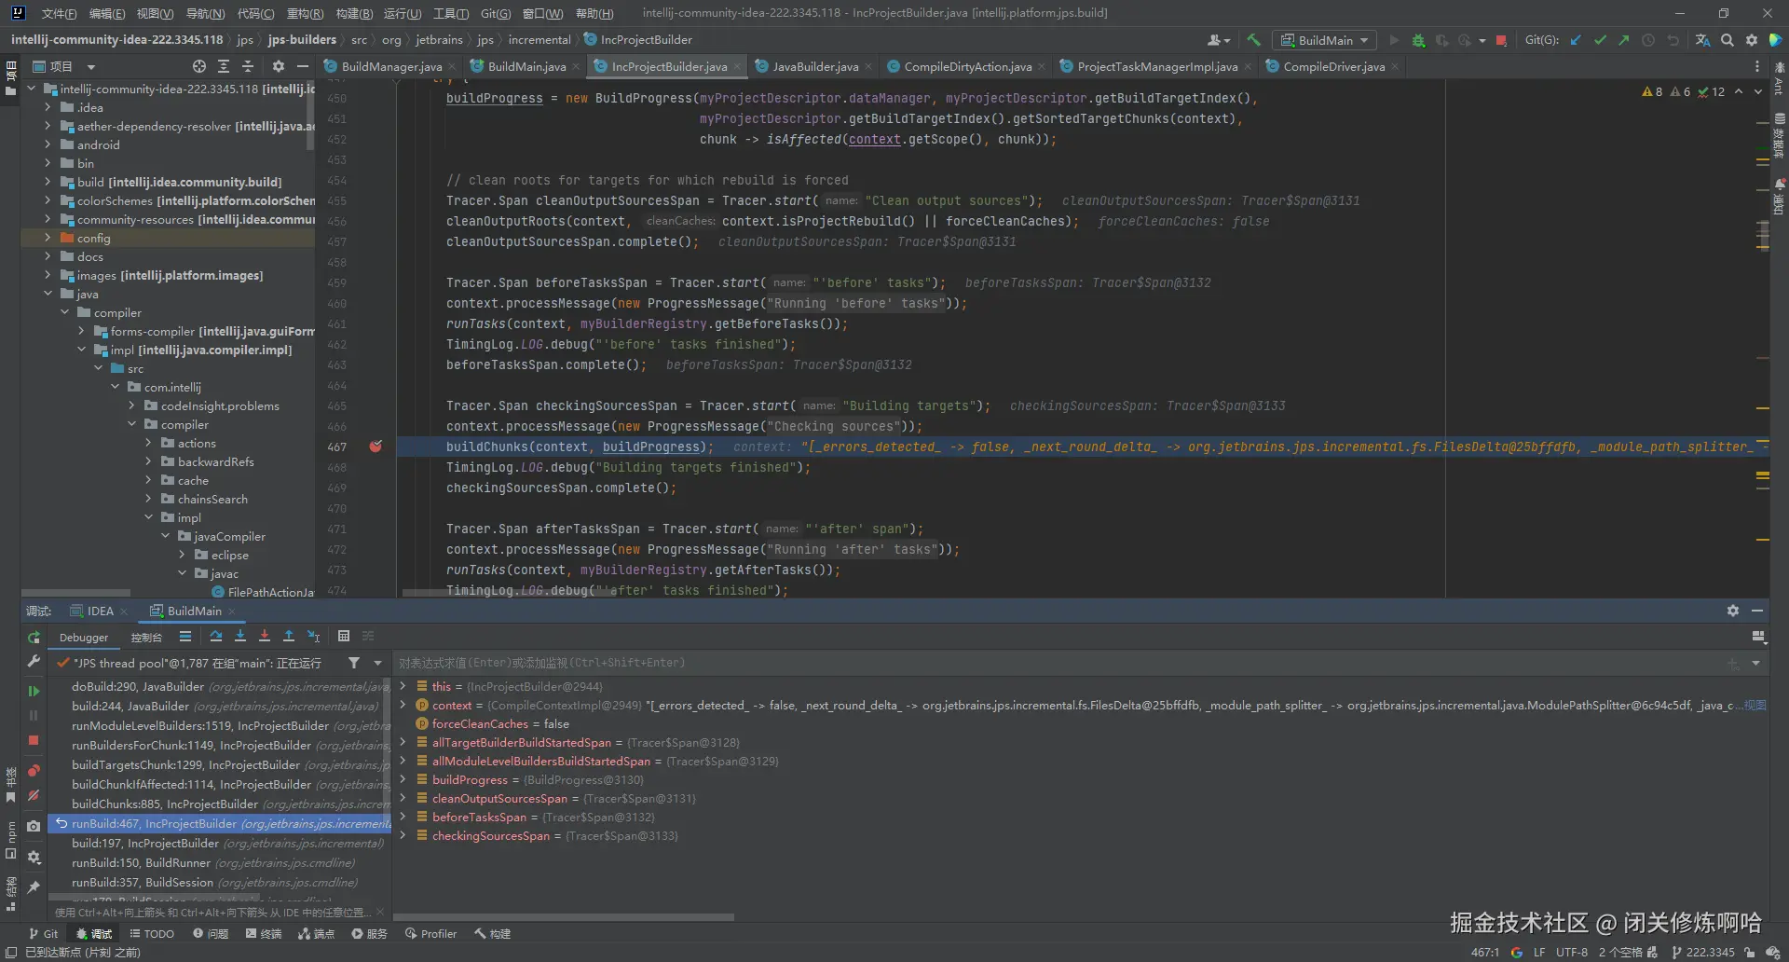Screen dimensions: 1789x962
Task: Open the Git tool window button
Action: click(x=44, y=933)
